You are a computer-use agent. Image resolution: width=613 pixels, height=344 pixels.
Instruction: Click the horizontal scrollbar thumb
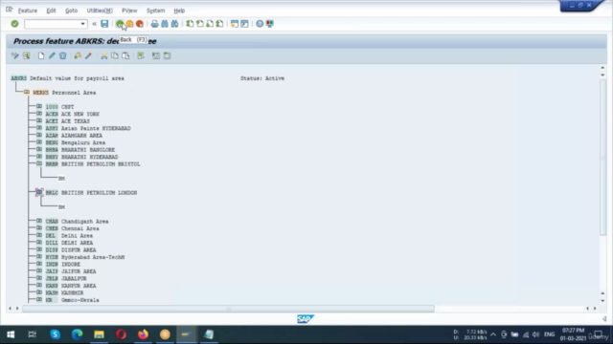click(228, 309)
